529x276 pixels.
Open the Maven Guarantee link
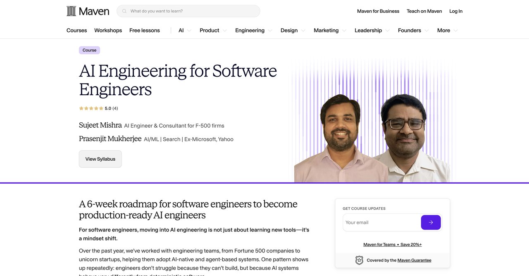[414, 260]
